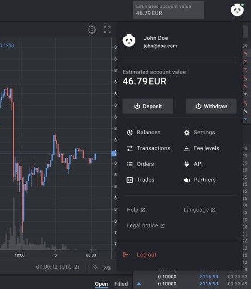Open Balances from pie chart icon
Viewport: 251px width, 289px height.
[130, 133]
